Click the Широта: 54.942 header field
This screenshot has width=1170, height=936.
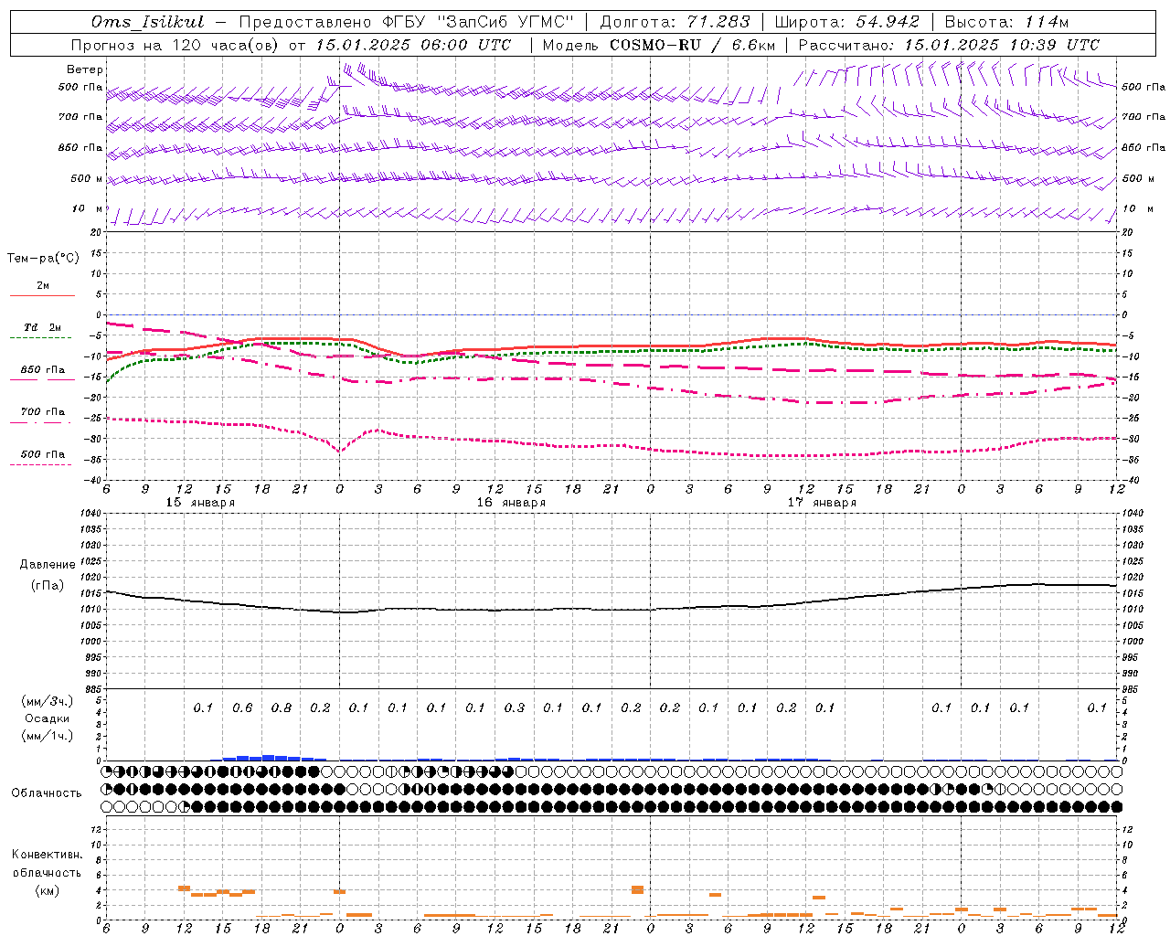point(849,22)
